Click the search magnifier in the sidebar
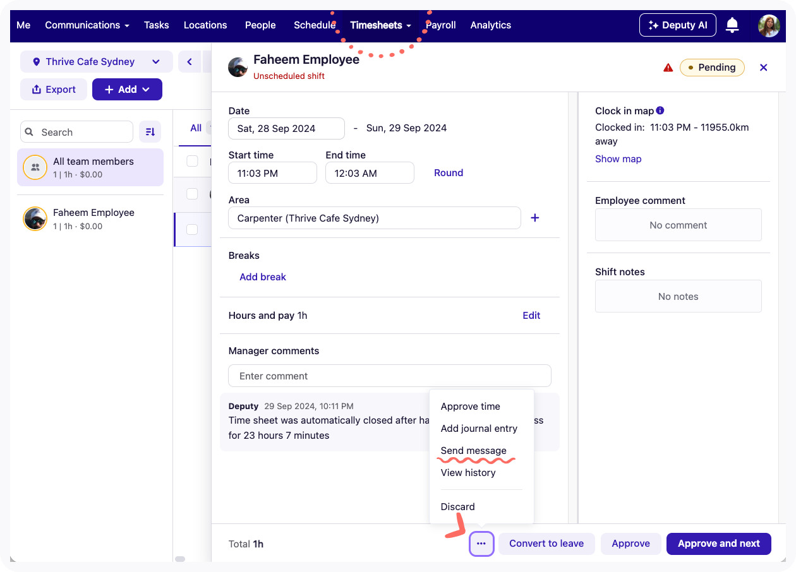Image resolution: width=796 pixels, height=572 pixels. [x=29, y=131]
